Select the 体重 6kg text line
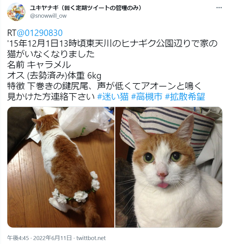229x244 pixels. pyautogui.click(x=54, y=75)
